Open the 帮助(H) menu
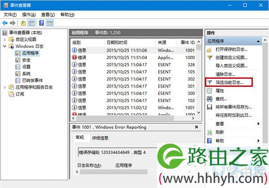 [67, 15]
